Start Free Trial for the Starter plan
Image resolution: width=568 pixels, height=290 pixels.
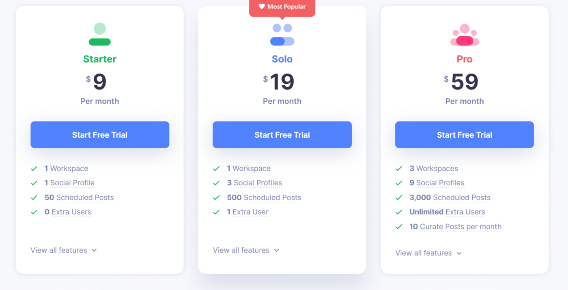tap(100, 135)
